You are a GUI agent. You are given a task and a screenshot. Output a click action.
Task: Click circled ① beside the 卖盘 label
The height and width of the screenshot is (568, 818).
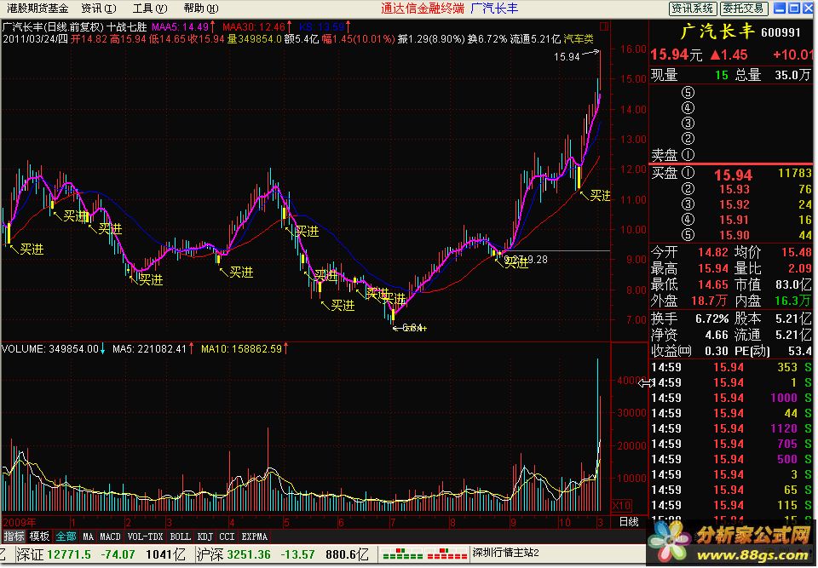pos(688,154)
